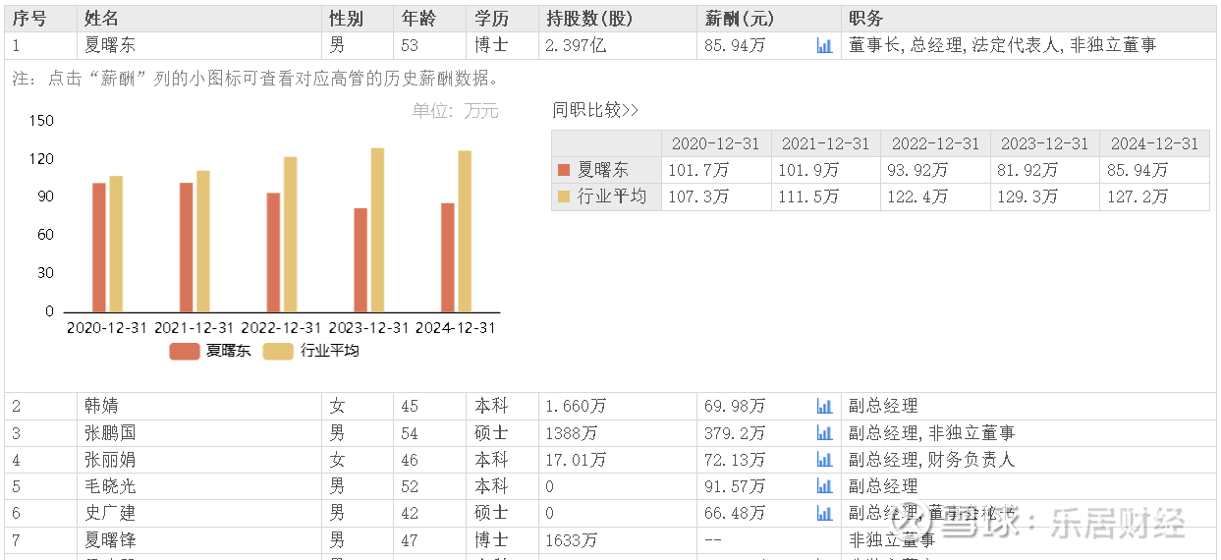This screenshot has height=560, width=1221.
Task: Select the name 张丽娟 in row 4
Action: pos(111,459)
